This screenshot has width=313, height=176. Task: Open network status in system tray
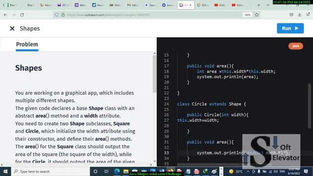point(270,172)
